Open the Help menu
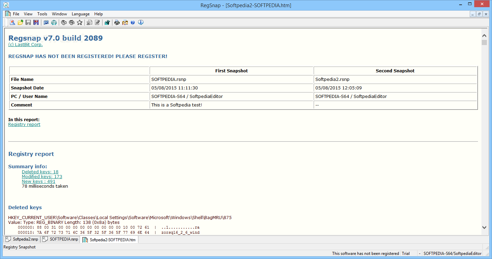Screen dimensions: 492x259 [99, 14]
